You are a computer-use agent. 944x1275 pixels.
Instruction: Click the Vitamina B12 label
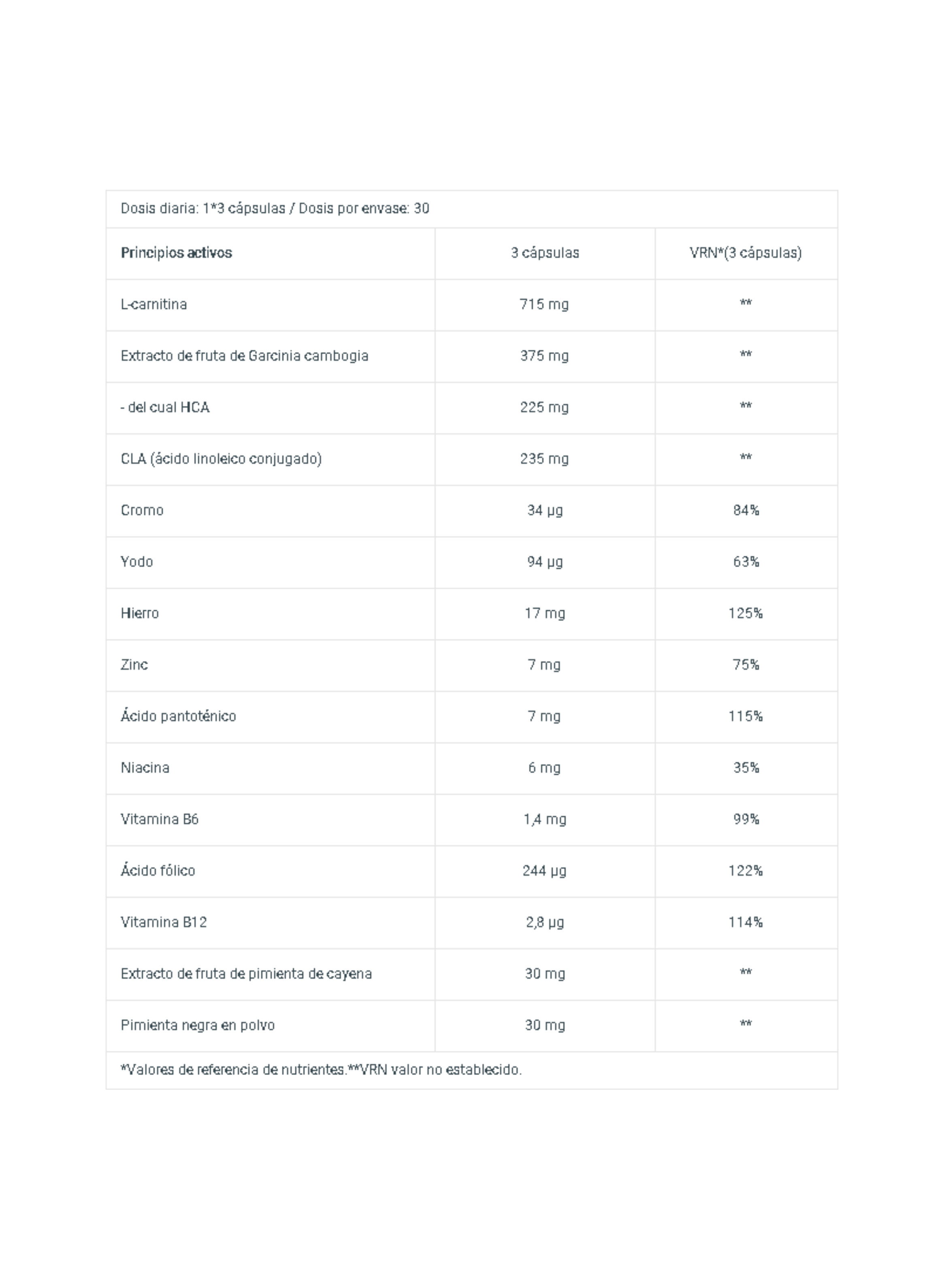164,922
